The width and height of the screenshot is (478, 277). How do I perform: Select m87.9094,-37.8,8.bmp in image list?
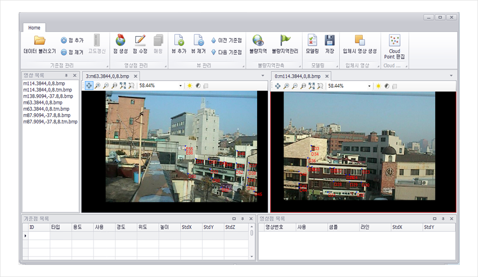coord(47,115)
